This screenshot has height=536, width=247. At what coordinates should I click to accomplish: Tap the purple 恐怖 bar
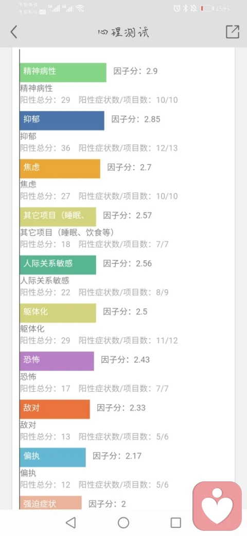click(x=57, y=361)
